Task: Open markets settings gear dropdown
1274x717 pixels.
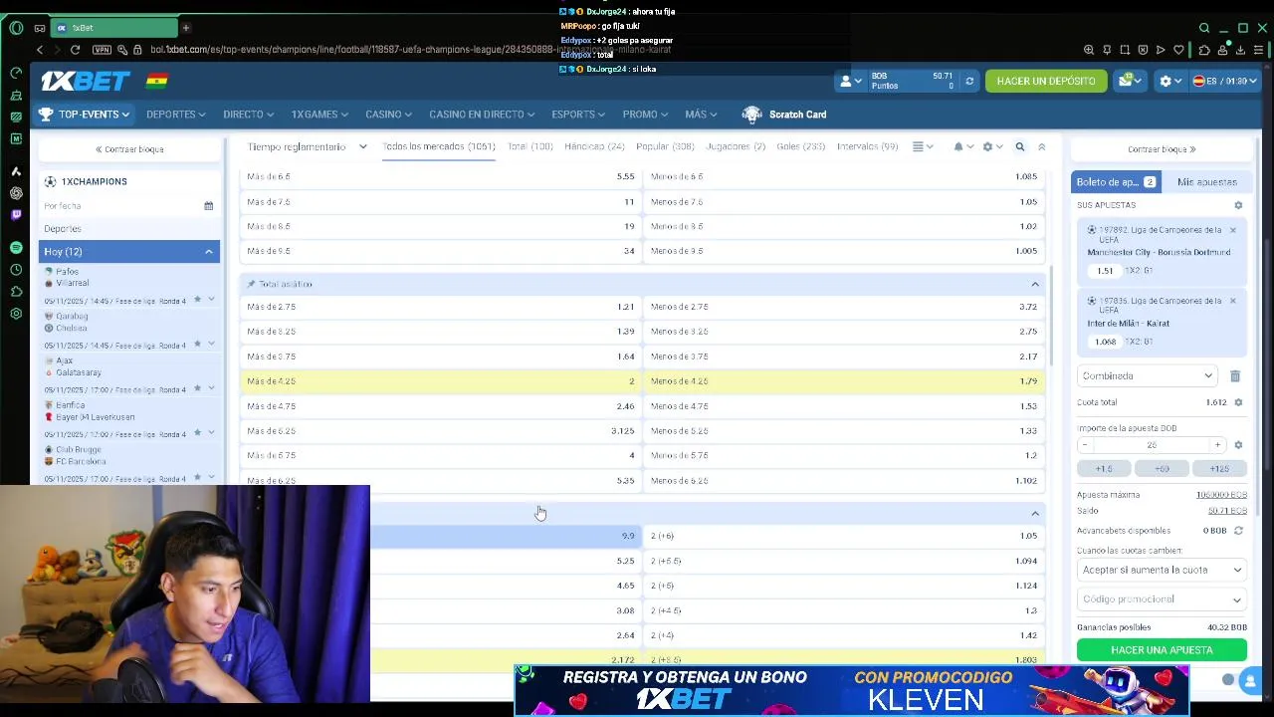Action: pyautogui.click(x=992, y=146)
